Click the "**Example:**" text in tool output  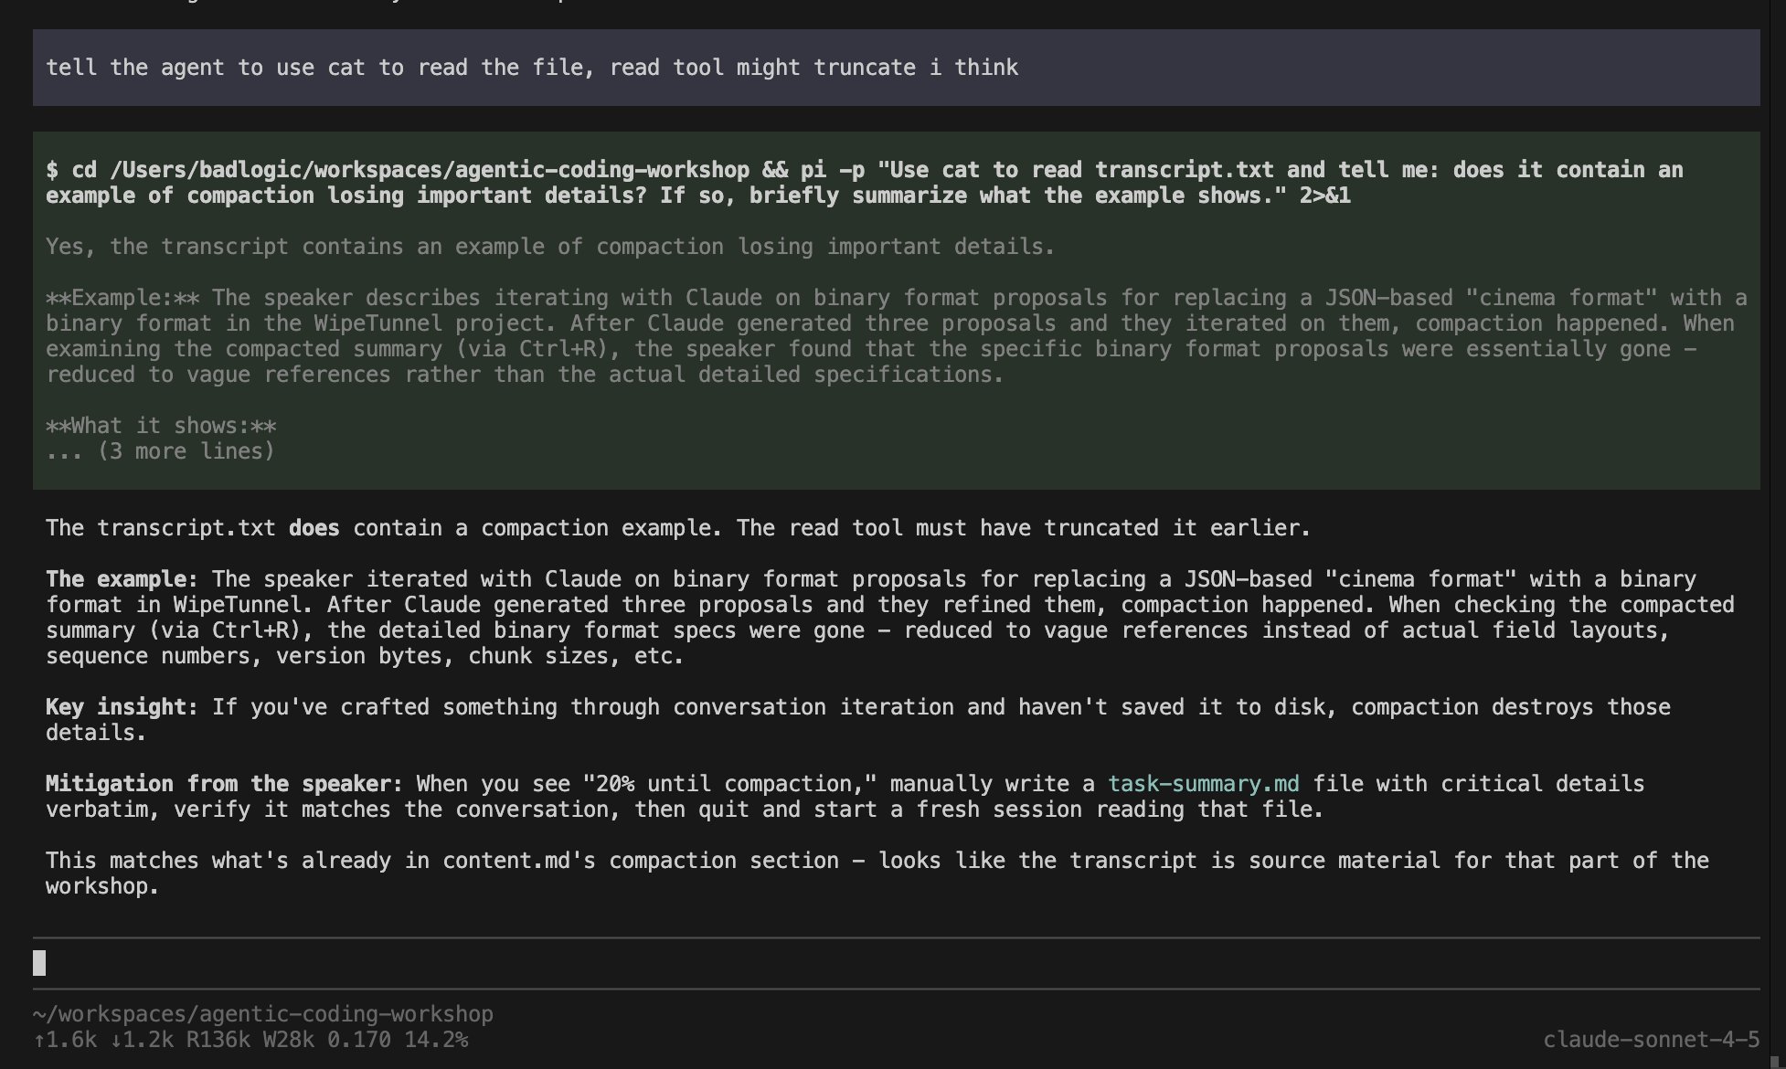[122, 298]
